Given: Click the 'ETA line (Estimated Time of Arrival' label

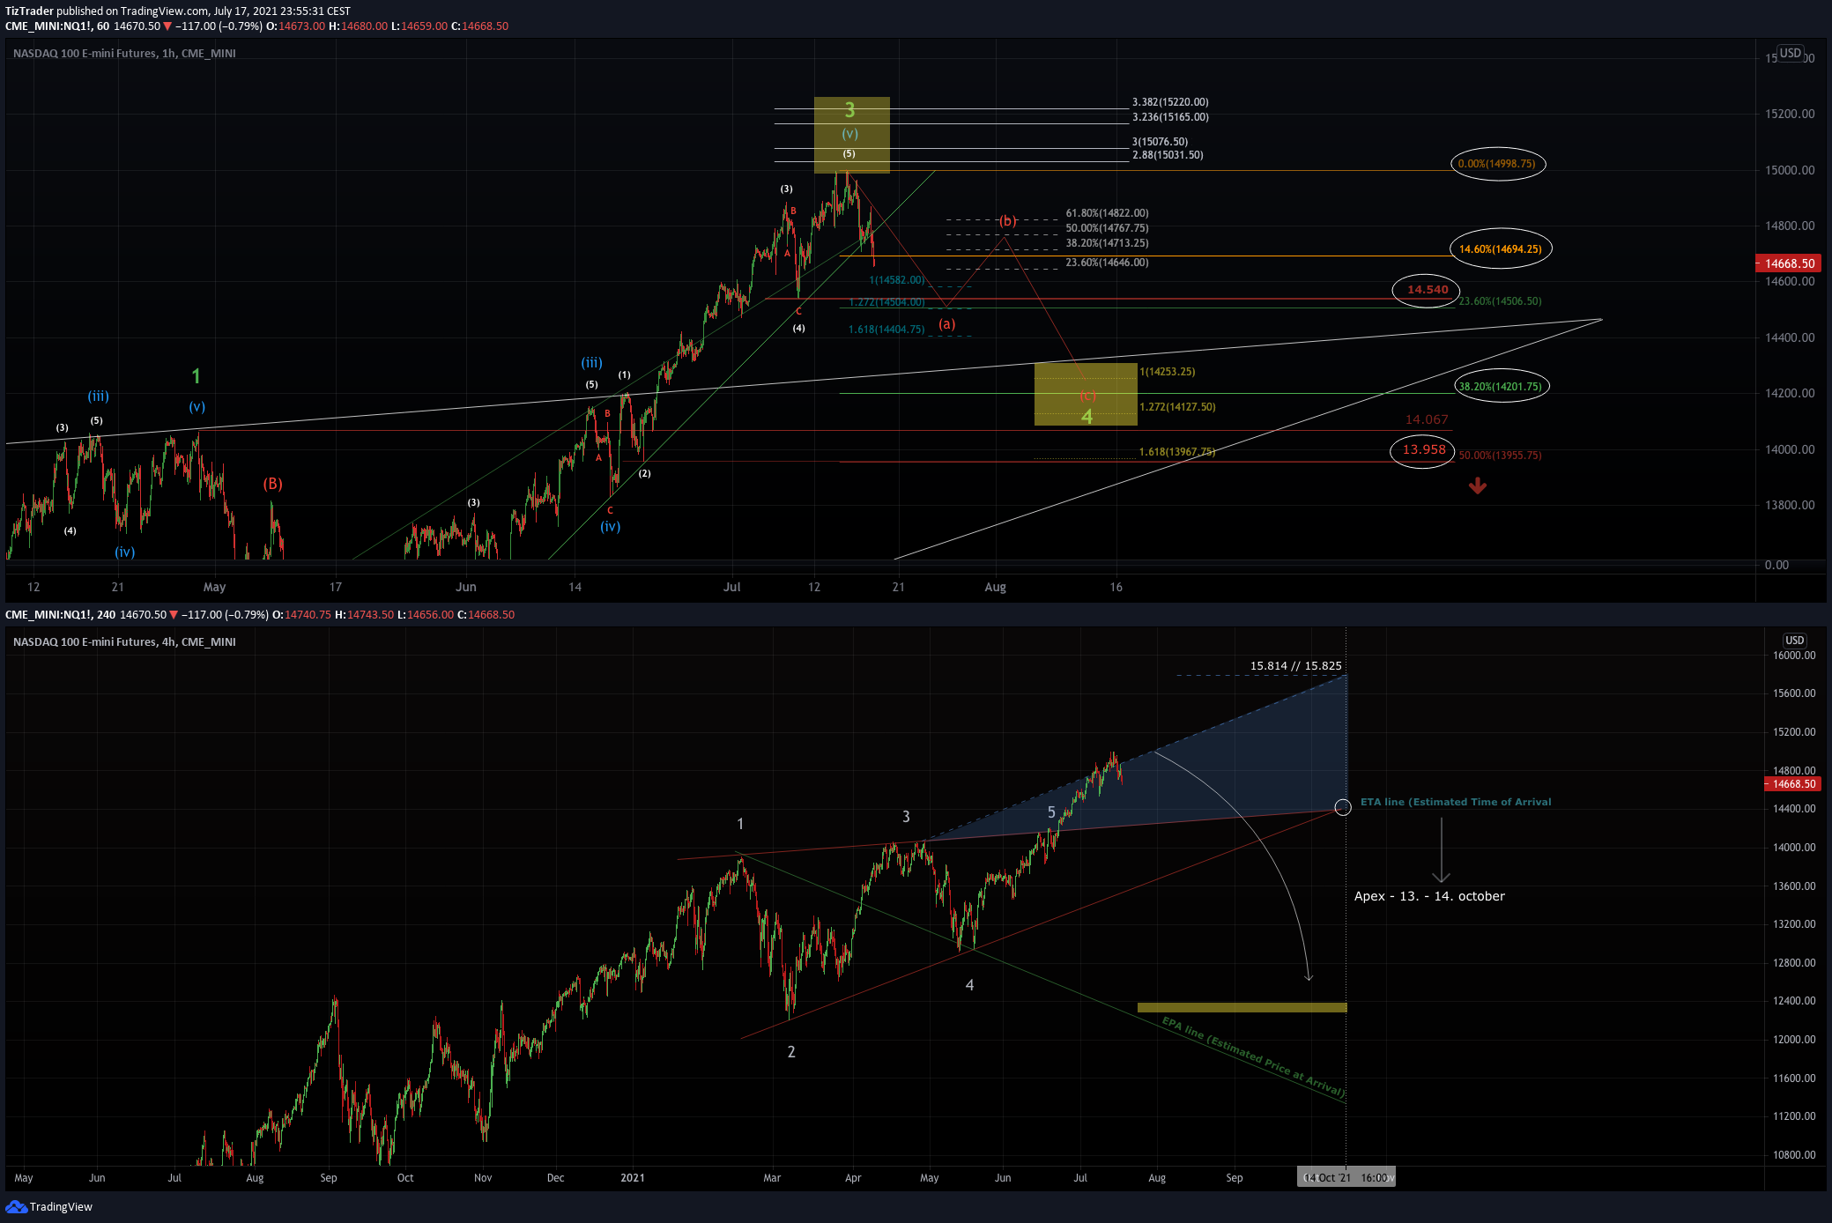Looking at the screenshot, I should pos(1456,802).
